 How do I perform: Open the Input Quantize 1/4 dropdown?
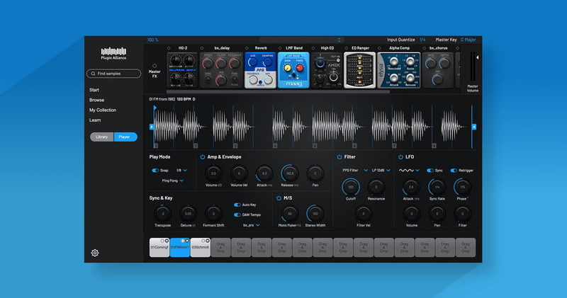pyautogui.click(x=422, y=40)
